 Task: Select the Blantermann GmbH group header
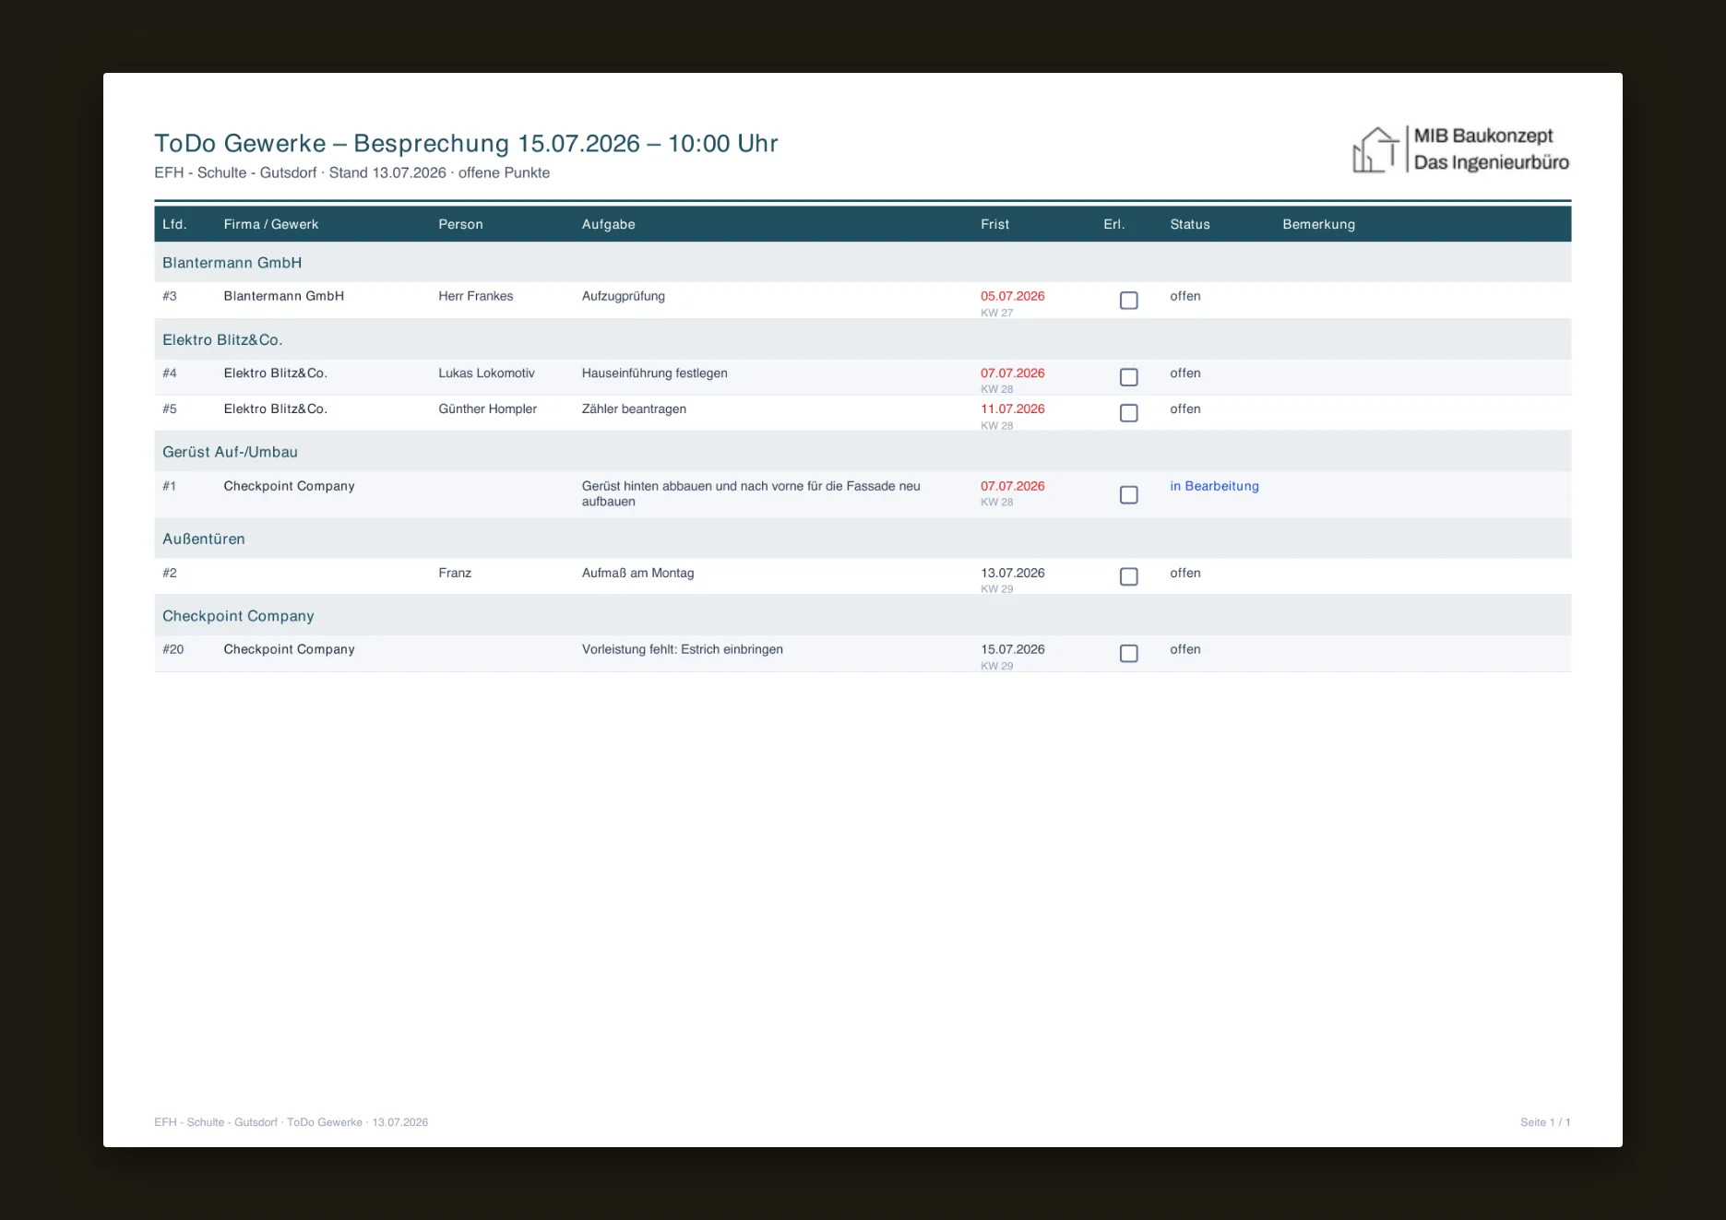pyautogui.click(x=863, y=263)
